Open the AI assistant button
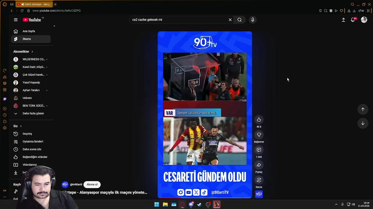The image size is (373, 209). 361,11
